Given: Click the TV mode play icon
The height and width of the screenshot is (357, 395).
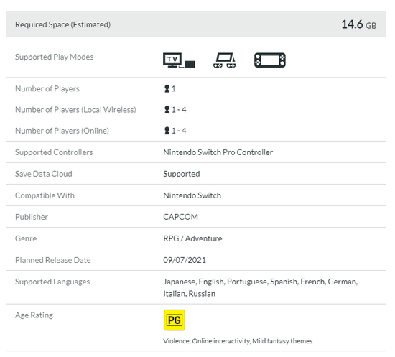Looking at the screenshot, I should coord(179,60).
